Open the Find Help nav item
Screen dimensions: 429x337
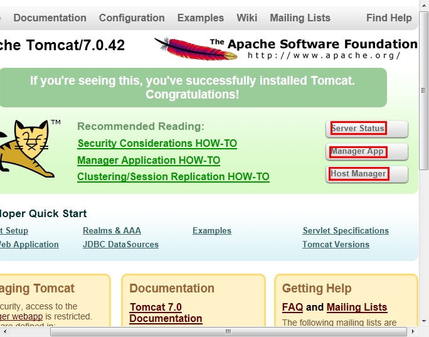click(x=389, y=18)
